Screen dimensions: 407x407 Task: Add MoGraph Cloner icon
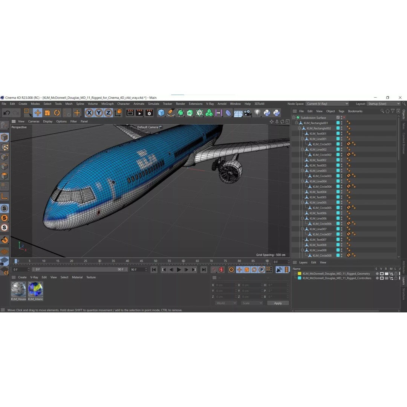[x=209, y=113]
